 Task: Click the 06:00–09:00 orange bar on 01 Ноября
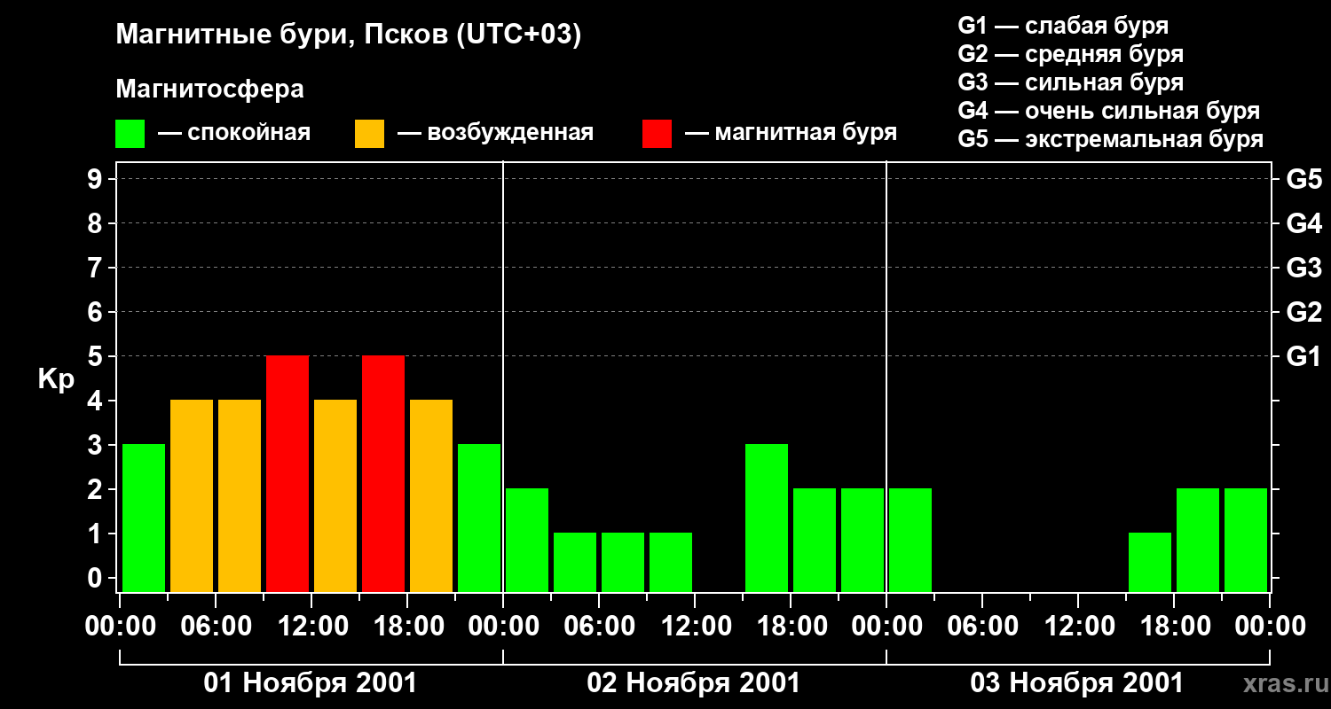click(240, 495)
